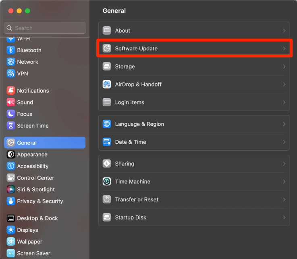This screenshot has width=297, height=259.
Task: Select Accessibility in the sidebar
Action: [33, 166]
